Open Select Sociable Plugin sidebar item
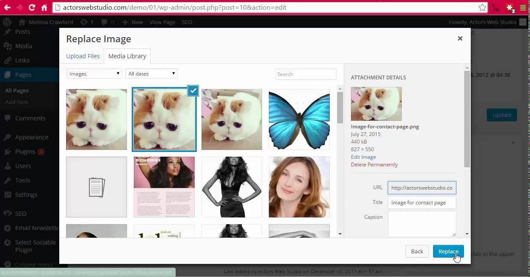 [36, 246]
